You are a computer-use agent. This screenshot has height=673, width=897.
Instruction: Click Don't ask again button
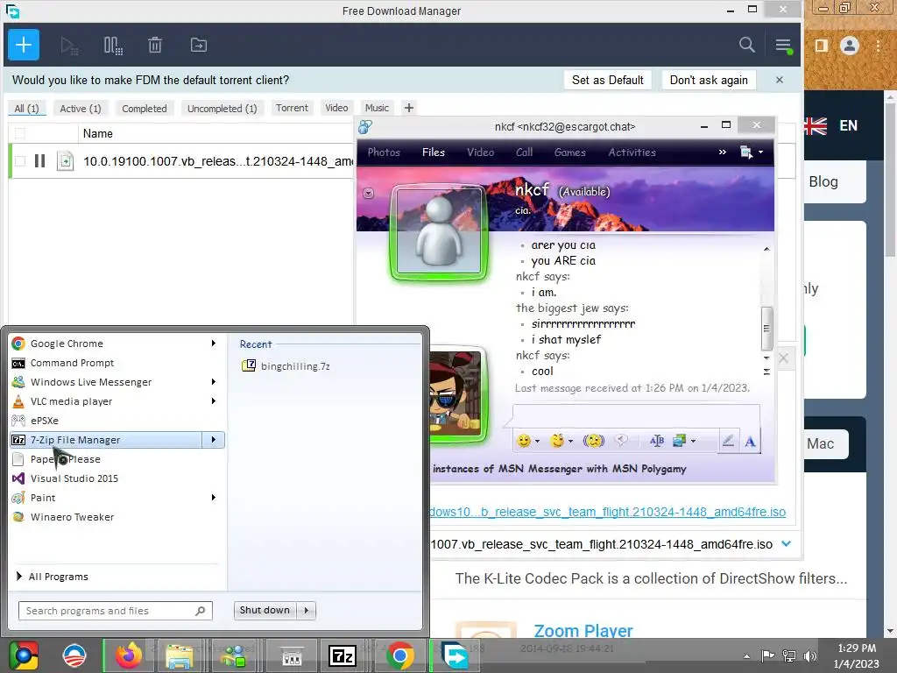click(709, 80)
